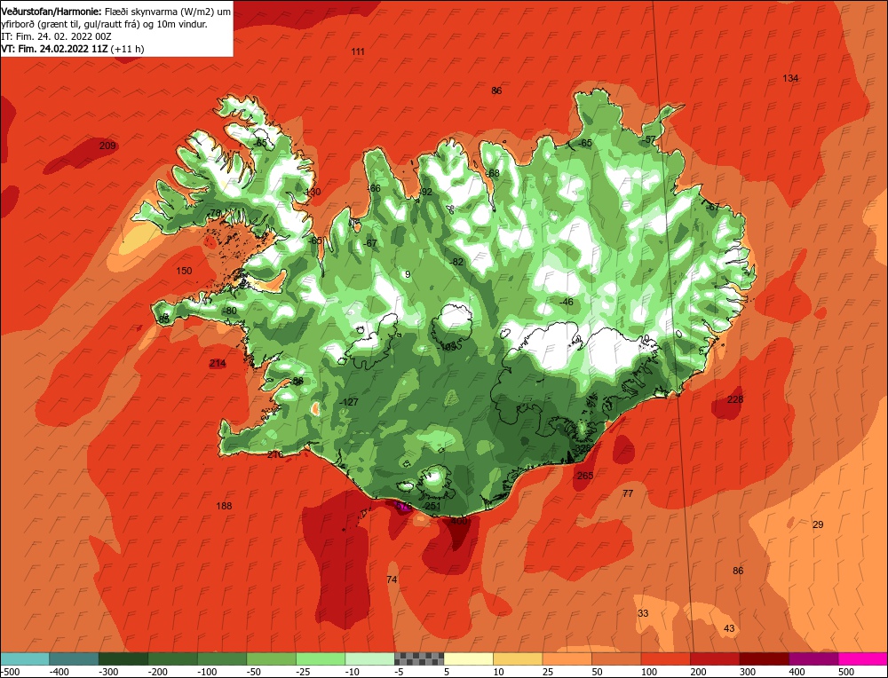This screenshot has width=888, height=678.
Task: Select the "-82" value on land
Action: click(456, 262)
